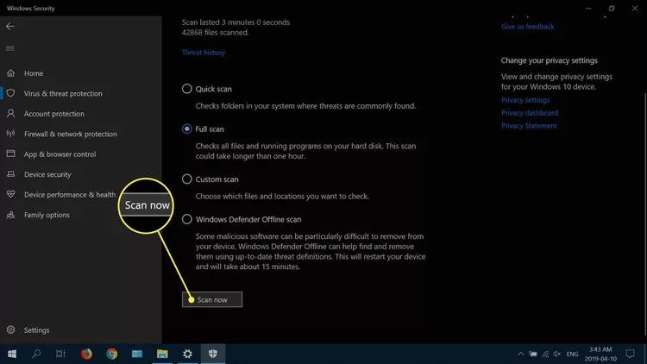Click the Virus & threat protection shield icon
Viewport: 647px width, 364px height.
click(10, 93)
